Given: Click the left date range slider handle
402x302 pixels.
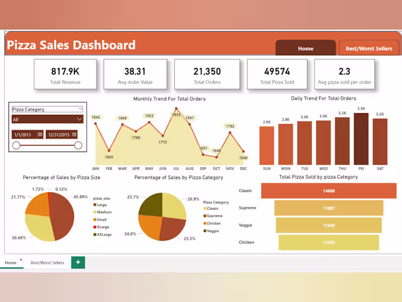Looking at the screenshot, I should click(x=17, y=144).
